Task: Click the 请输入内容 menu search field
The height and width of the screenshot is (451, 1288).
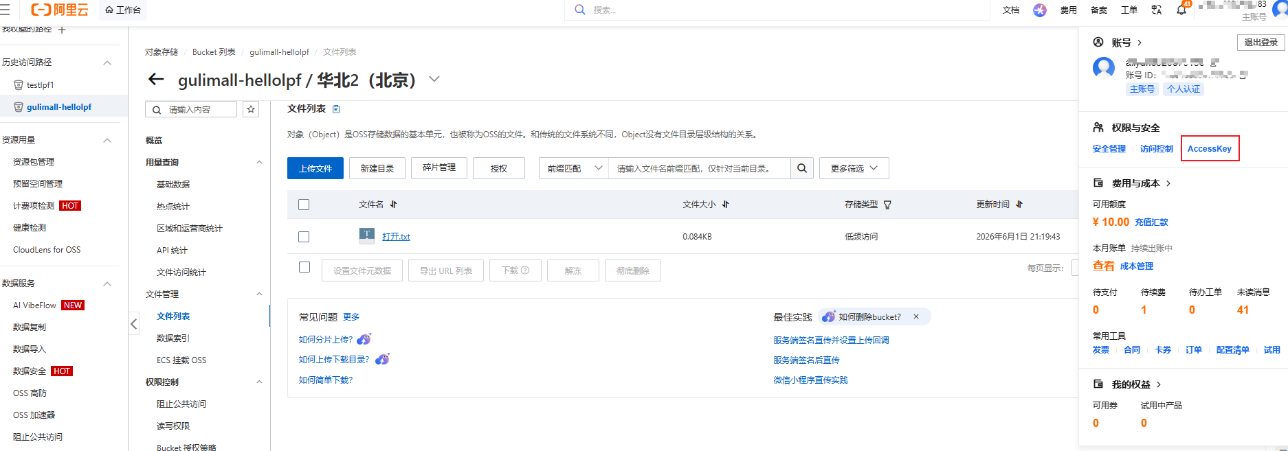Action: pos(191,109)
